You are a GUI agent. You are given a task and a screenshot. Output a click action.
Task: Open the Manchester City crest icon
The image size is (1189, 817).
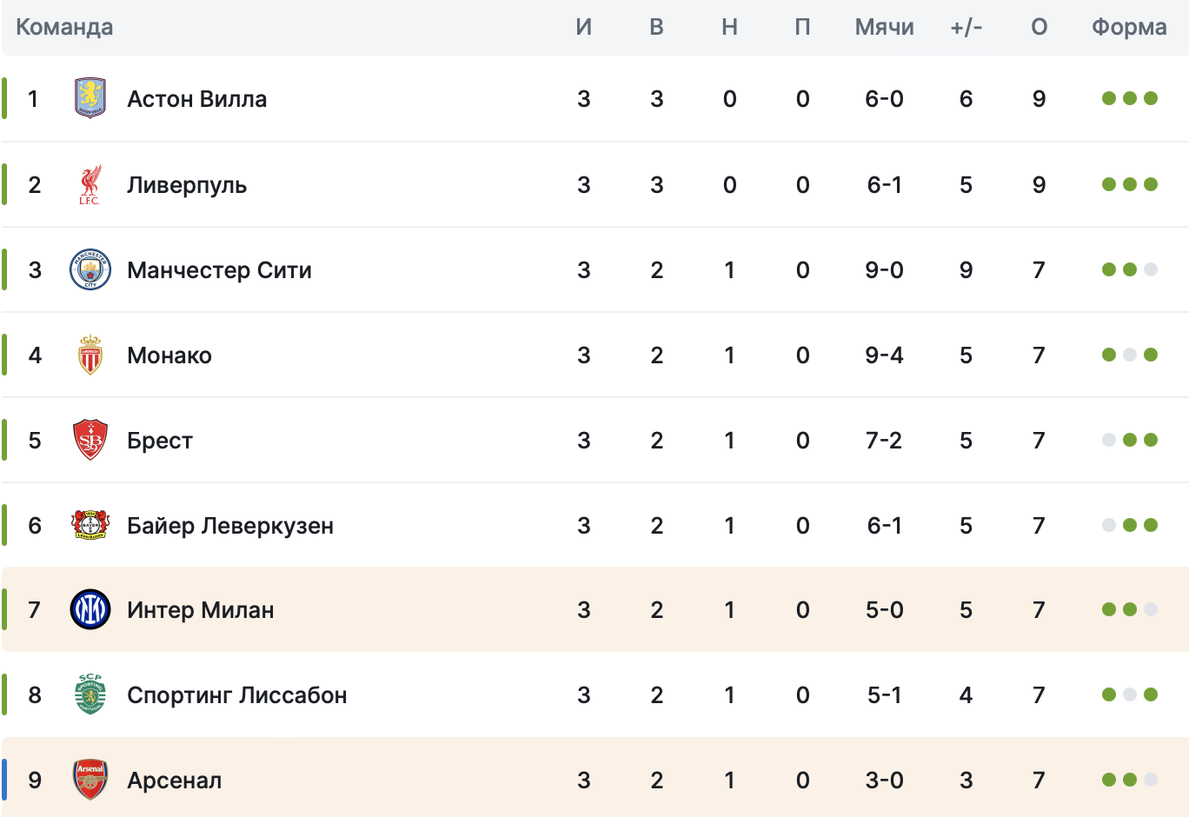[x=90, y=269]
